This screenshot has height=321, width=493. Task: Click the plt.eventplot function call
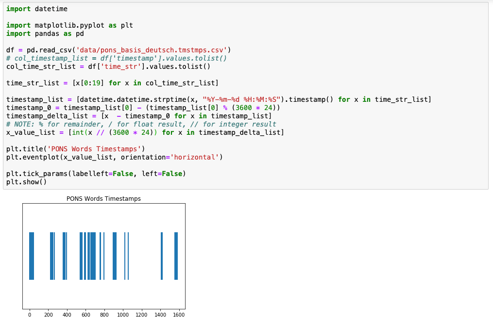tap(34, 157)
